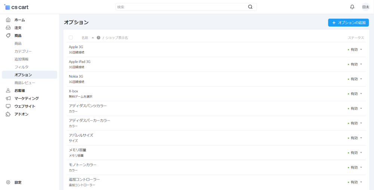Screen dimensions: 374x190
Task: Open the 追加コントローラー option name
Action: point(84,180)
